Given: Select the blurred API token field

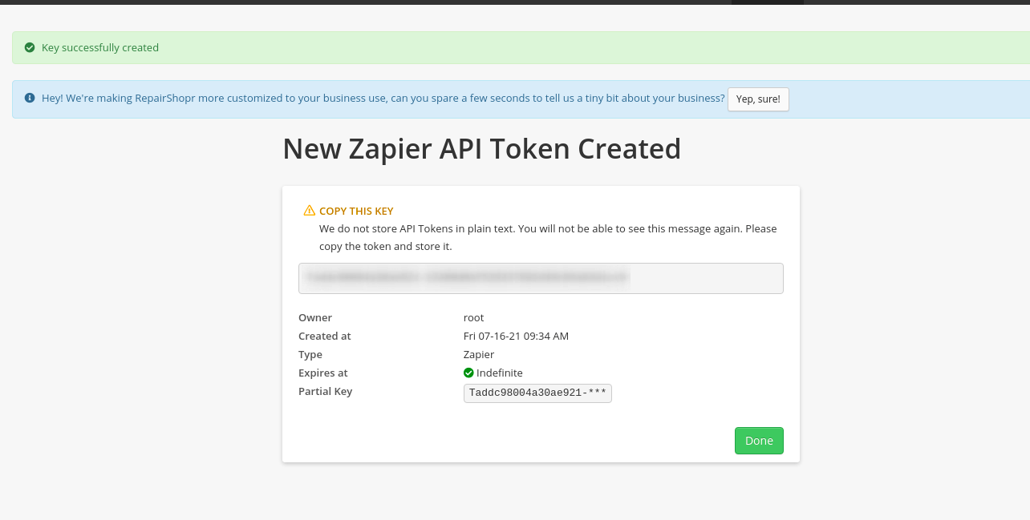Looking at the screenshot, I should tap(541, 278).
